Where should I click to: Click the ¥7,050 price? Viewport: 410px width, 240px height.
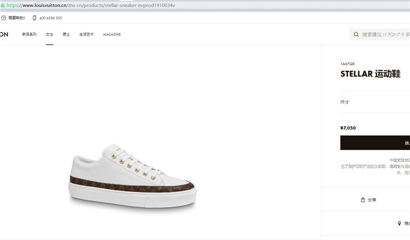(x=348, y=128)
